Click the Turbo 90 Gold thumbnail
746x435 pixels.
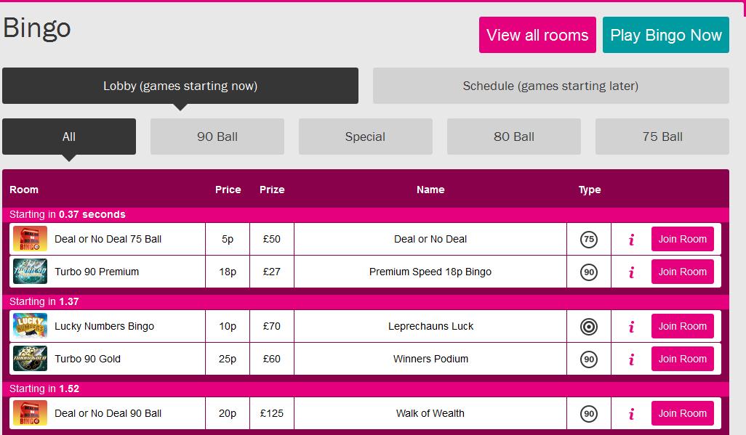(30, 359)
